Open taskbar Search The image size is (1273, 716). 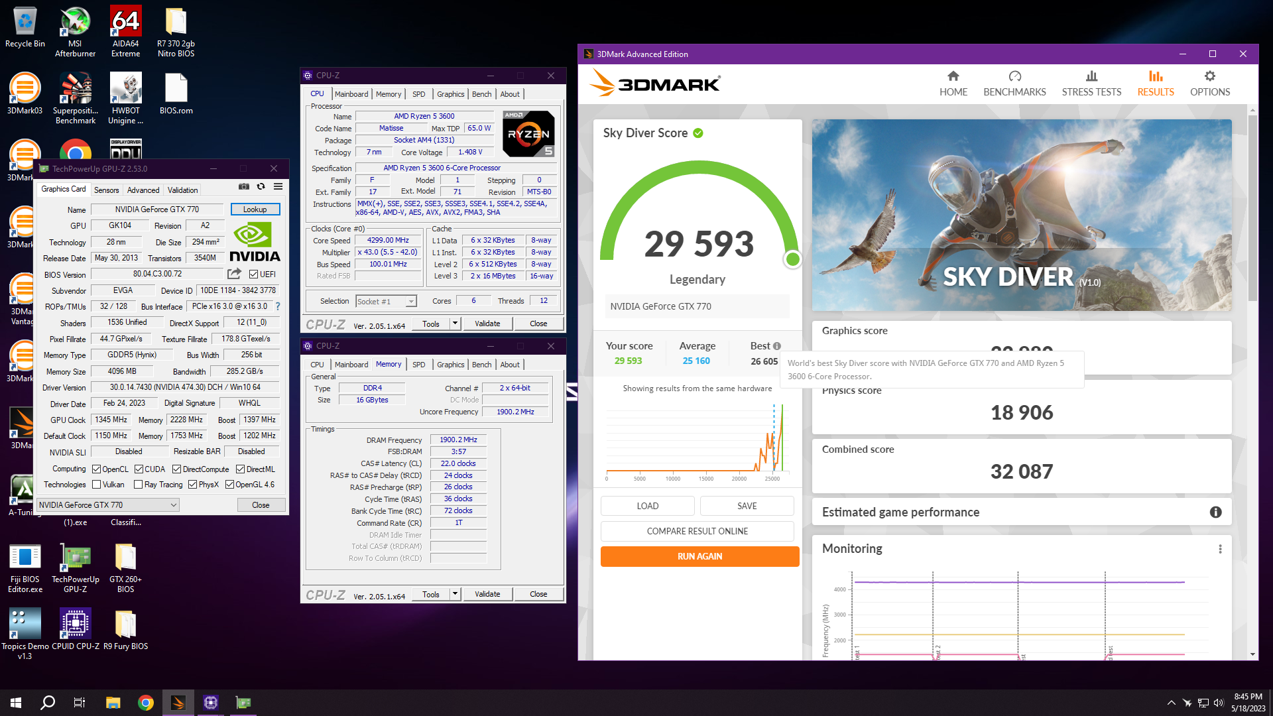[x=48, y=703]
